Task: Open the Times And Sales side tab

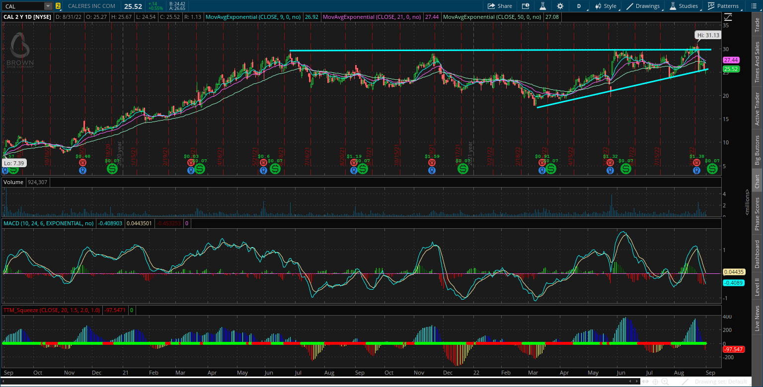Action: (x=757, y=62)
